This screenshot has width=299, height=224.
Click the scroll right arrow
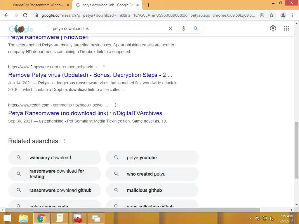click(292, 210)
